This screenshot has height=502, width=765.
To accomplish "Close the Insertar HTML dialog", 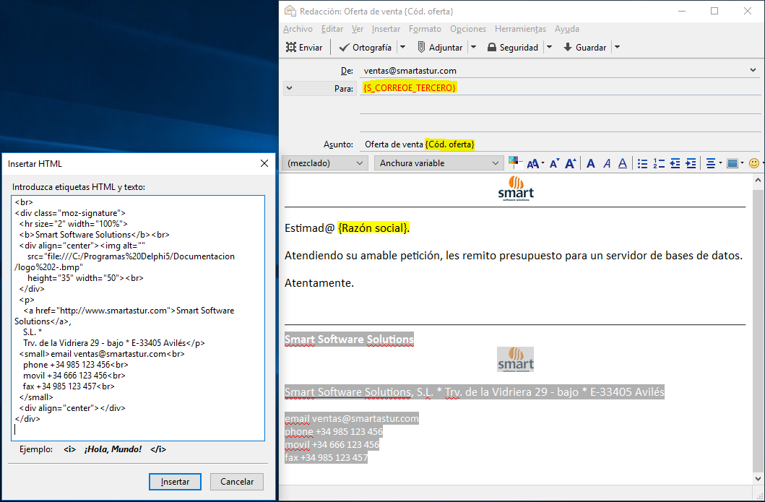I will click(264, 163).
